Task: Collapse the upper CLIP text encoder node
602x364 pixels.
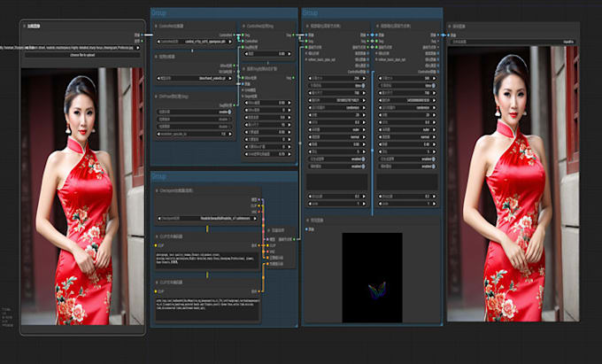Action: coord(156,236)
